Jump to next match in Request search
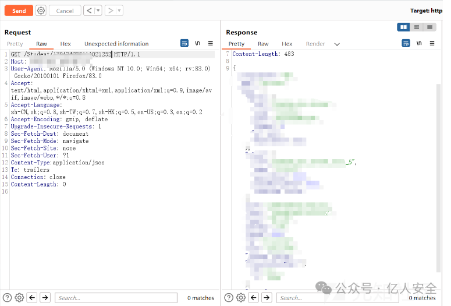The height and width of the screenshot is (306, 451). point(45,298)
